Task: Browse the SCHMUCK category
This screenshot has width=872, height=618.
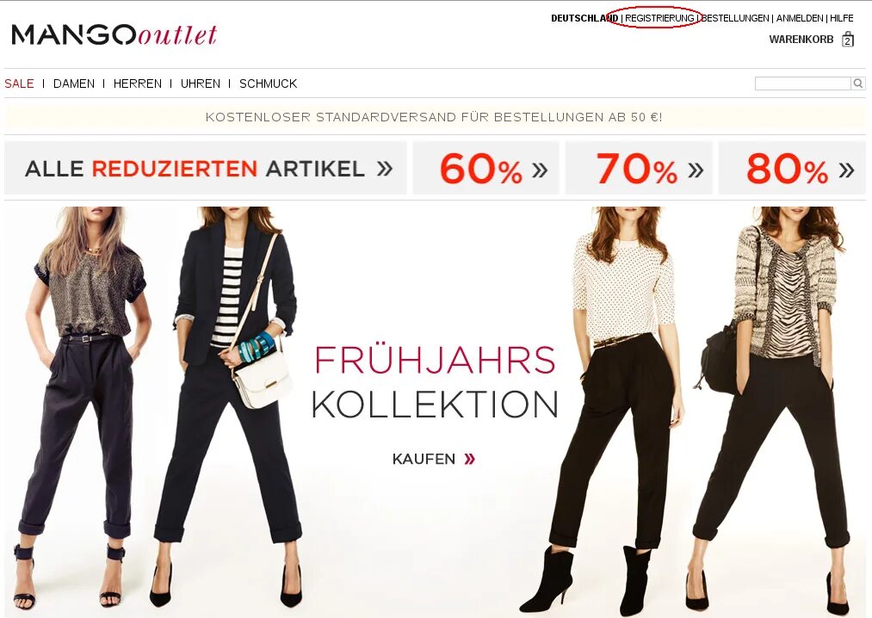Action: (268, 83)
